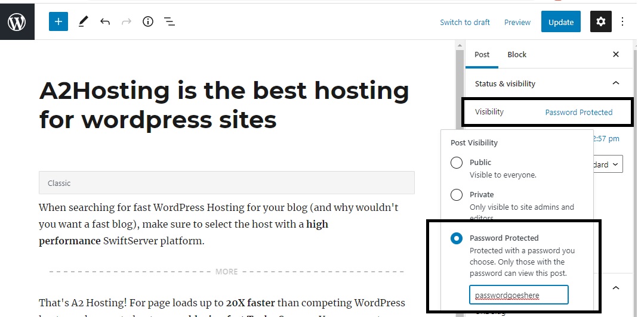Click the 'Post Visibility' popup heading
This screenshot has width=638, height=317.
(x=474, y=142)
